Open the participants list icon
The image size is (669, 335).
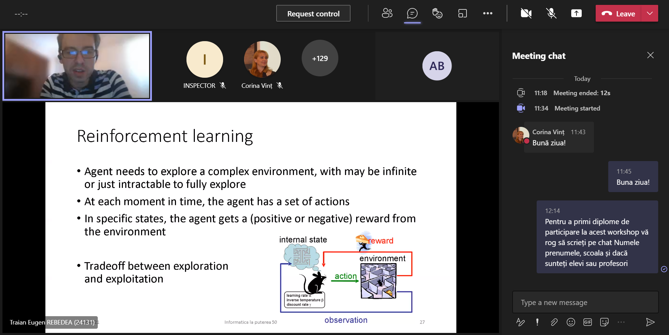(387, 14)
